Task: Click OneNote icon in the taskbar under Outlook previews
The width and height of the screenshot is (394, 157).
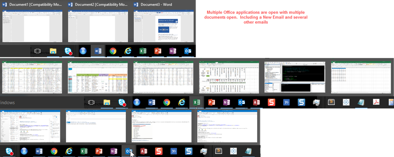Action: pos(114,151)
